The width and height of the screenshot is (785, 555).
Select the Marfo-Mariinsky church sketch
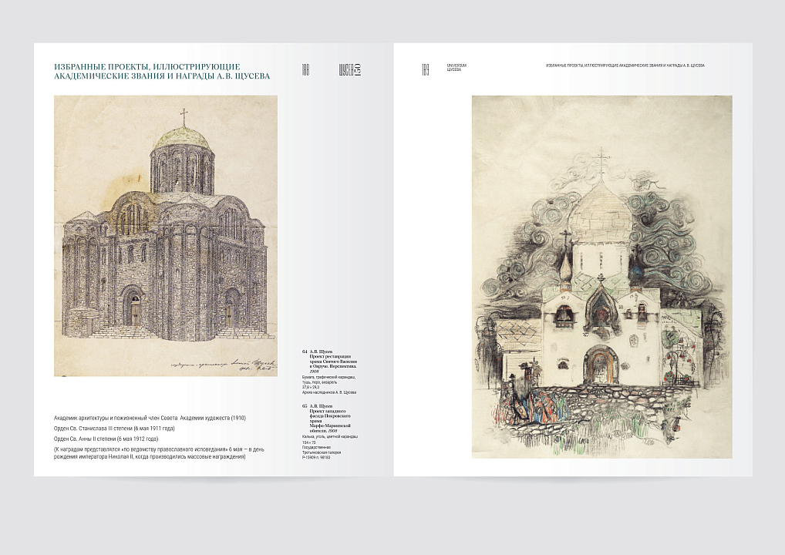click(x=601, y=277)
